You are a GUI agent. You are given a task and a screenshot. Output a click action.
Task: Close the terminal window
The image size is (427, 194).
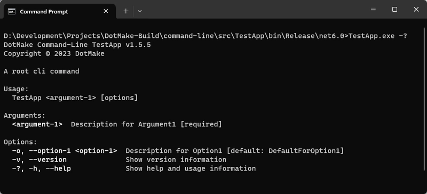(416, 9)
